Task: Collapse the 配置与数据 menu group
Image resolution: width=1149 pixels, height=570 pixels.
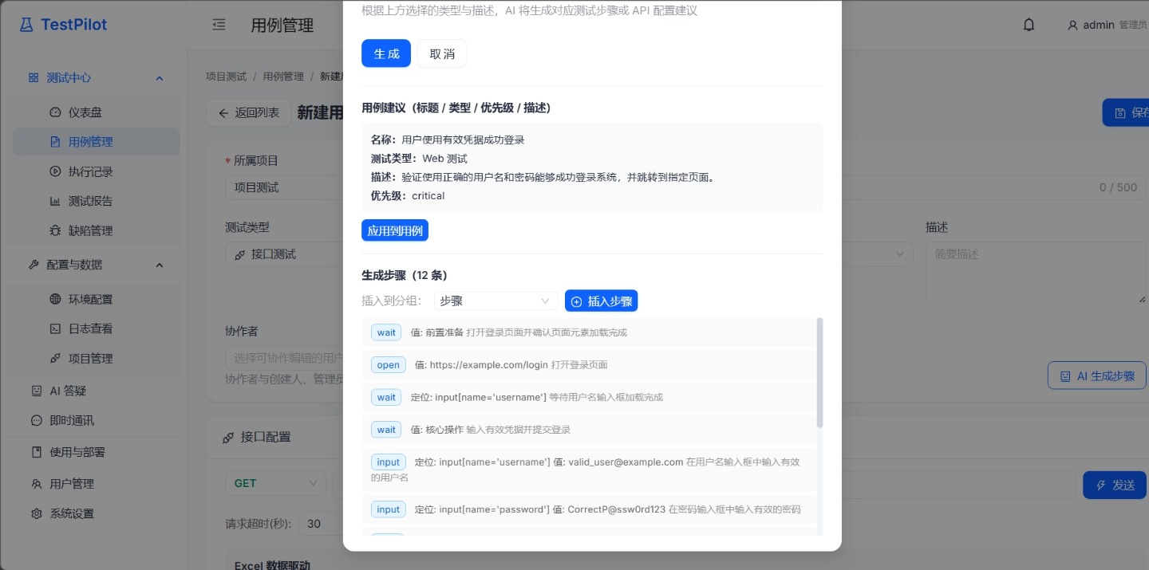Action: point(159,265)
